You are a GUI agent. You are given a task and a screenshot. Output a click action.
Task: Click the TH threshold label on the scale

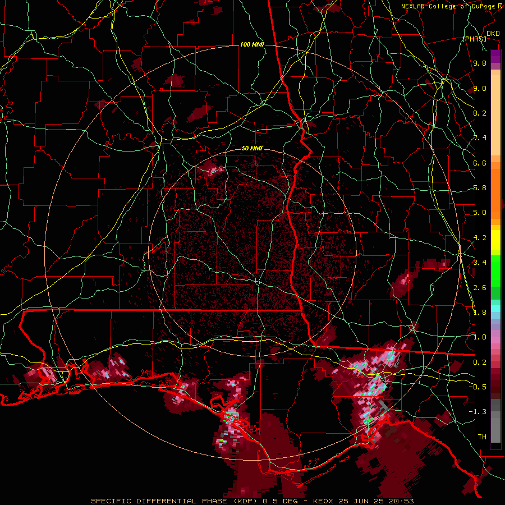(482, 437)
